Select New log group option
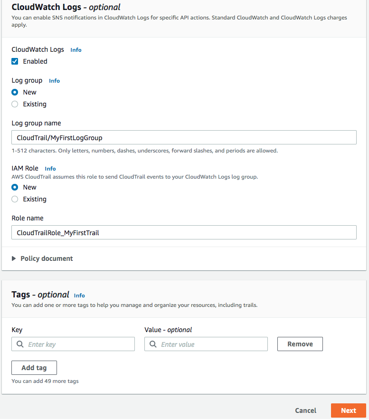Screen dimensions: 369x420 click(x=14, y=92)
